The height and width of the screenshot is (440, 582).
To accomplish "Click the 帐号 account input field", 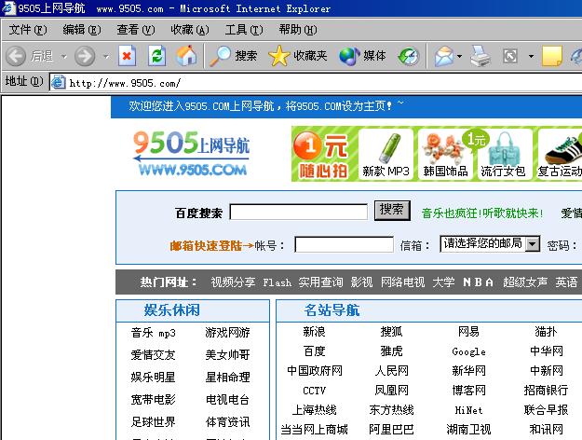I will click(x=344, y=244).
